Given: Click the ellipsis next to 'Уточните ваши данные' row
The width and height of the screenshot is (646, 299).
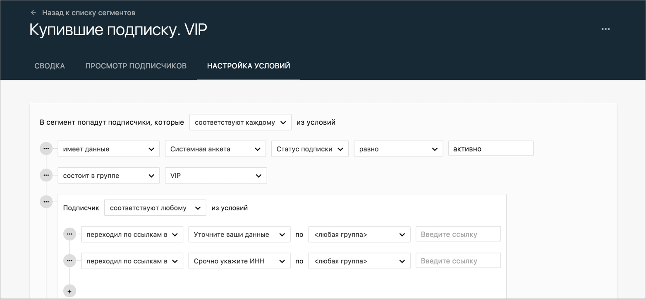Looking at the screenshot, I should (x=69, y=234).
